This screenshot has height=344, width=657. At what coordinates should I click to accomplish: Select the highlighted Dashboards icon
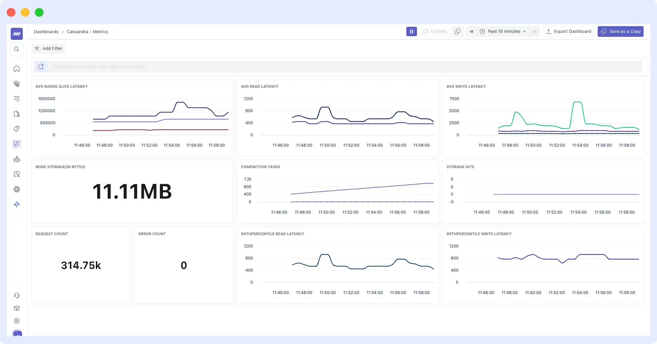[16, 144]
